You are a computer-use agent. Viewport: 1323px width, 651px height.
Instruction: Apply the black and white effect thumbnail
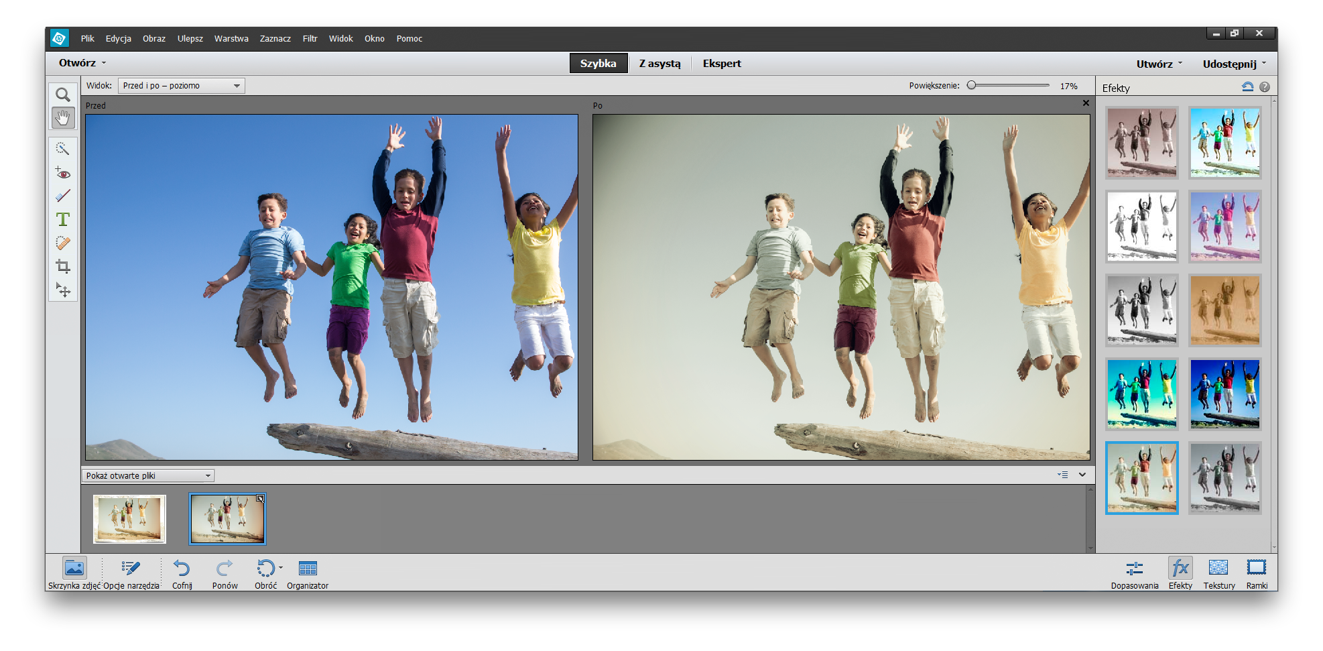click(x=1142, y=310)
